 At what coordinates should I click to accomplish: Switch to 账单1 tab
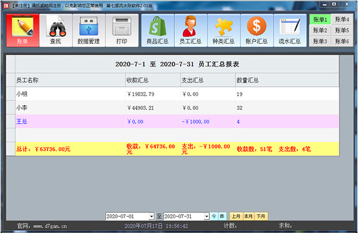pyautogui.click(x=320, y=20)
